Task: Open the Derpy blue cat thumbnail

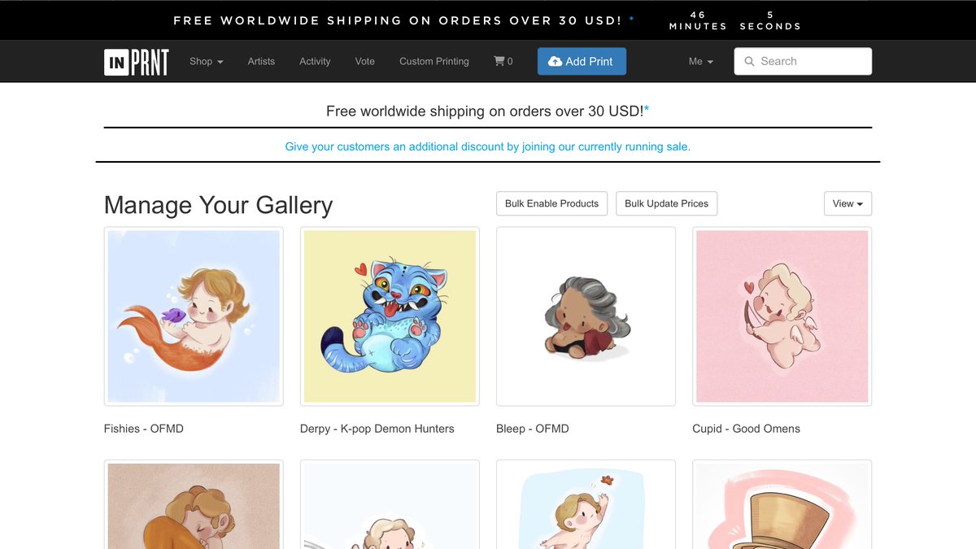Action: tap(390, 316)
